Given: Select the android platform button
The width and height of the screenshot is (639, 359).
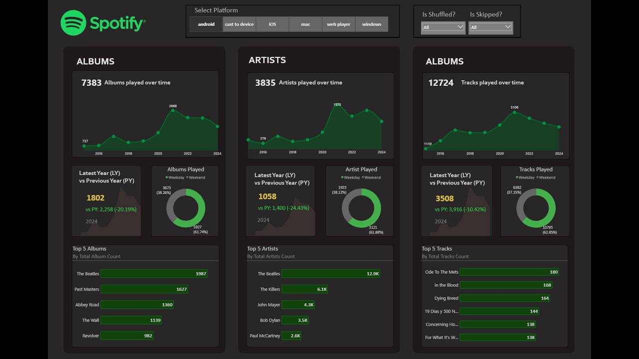Looking at the screenshot, I should pos(206,24).
